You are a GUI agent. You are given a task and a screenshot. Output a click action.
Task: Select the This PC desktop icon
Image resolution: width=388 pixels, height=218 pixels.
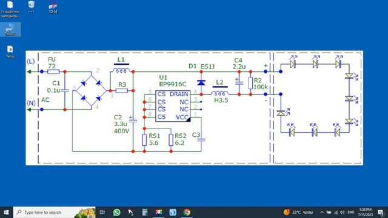pyautogui.click(x=10, y=30)
